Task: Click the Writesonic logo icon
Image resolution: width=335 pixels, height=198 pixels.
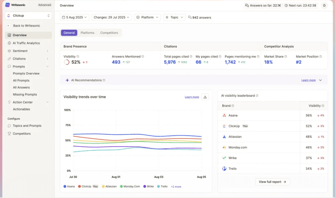Action: coord(8,5)
